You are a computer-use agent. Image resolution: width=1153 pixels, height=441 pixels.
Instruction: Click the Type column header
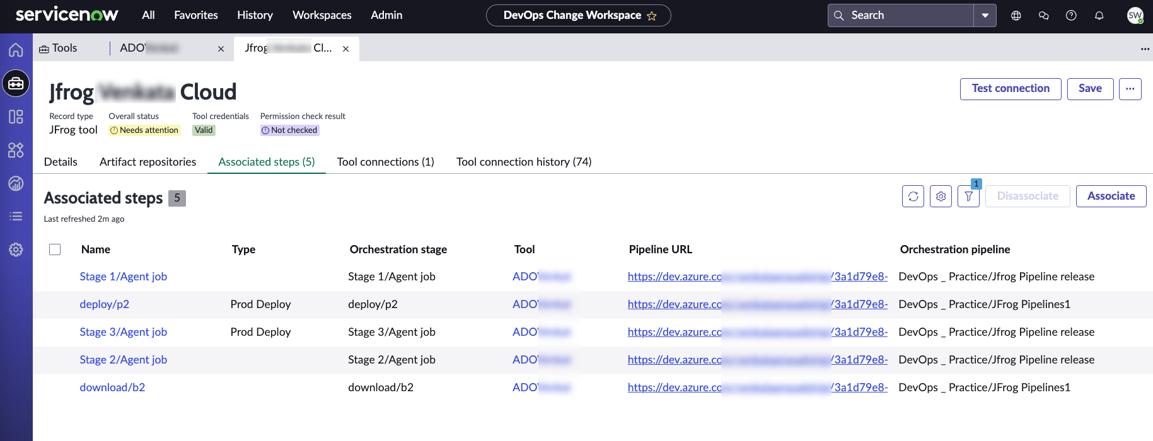(243, 249)
